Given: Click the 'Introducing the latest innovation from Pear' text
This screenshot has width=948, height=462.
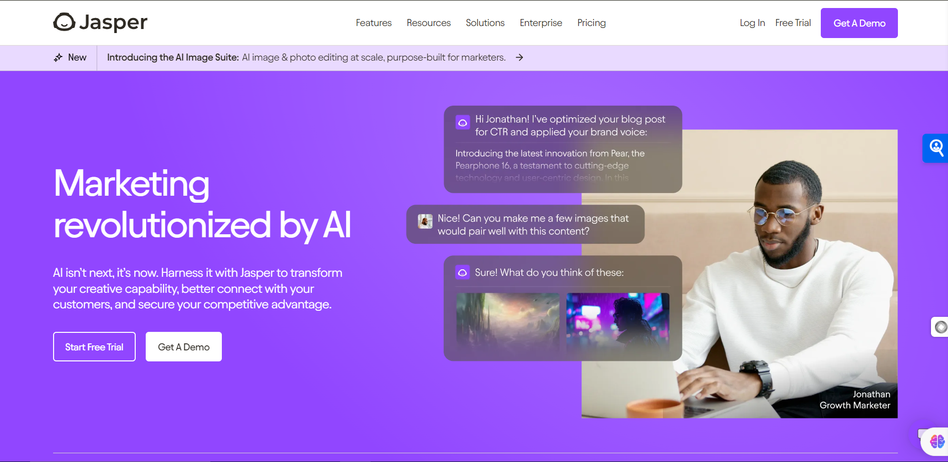Looking at the screenshot, I should (x=550, y=165).
